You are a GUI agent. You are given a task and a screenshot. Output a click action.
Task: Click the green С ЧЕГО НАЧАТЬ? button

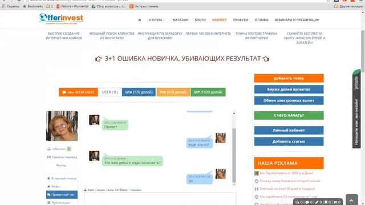[x=289, y=115]
